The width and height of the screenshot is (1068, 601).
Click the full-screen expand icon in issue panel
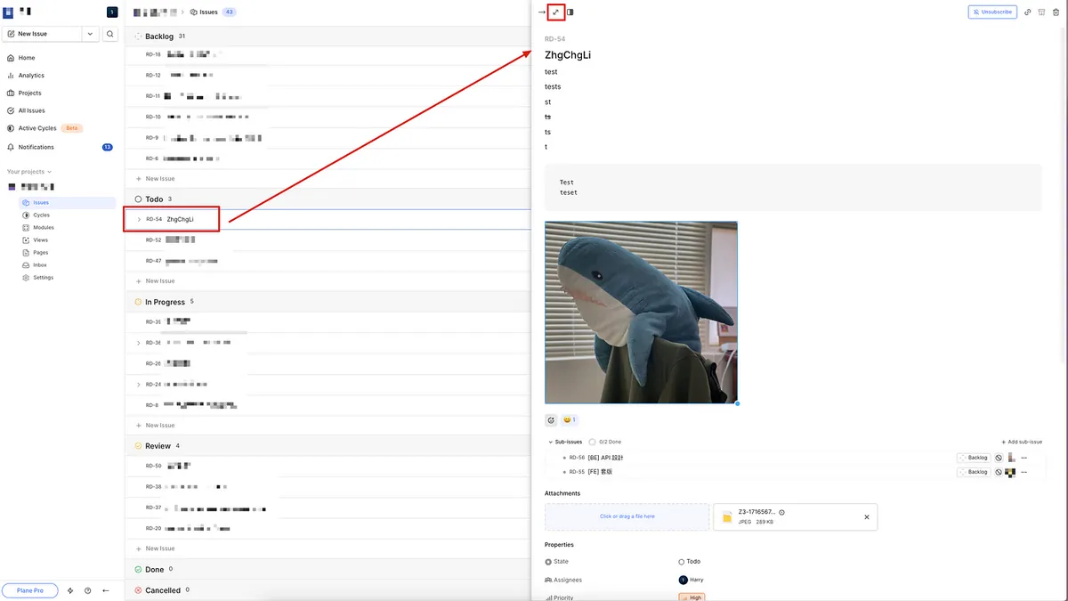coord(556,12)
